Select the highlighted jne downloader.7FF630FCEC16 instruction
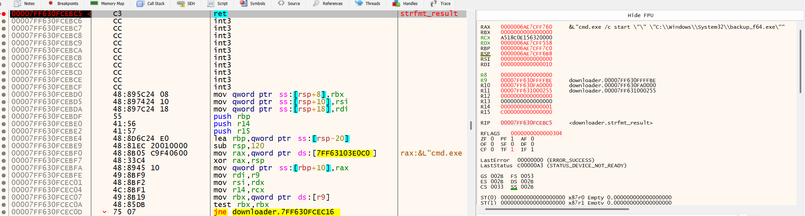The image size is (805, 216). coord(277,212)
